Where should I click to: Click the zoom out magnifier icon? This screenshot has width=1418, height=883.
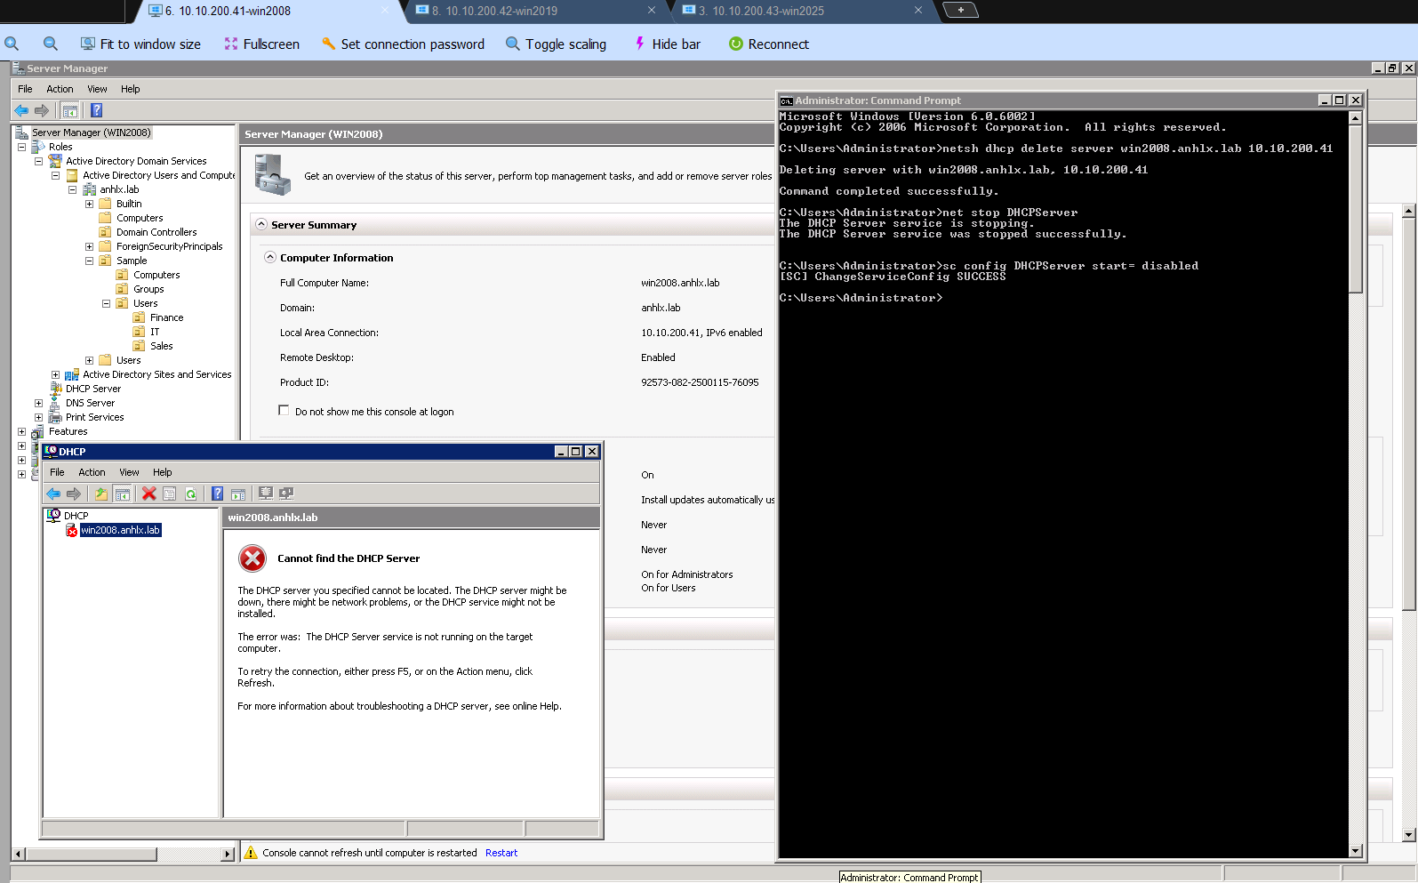[x=51, y=44]
